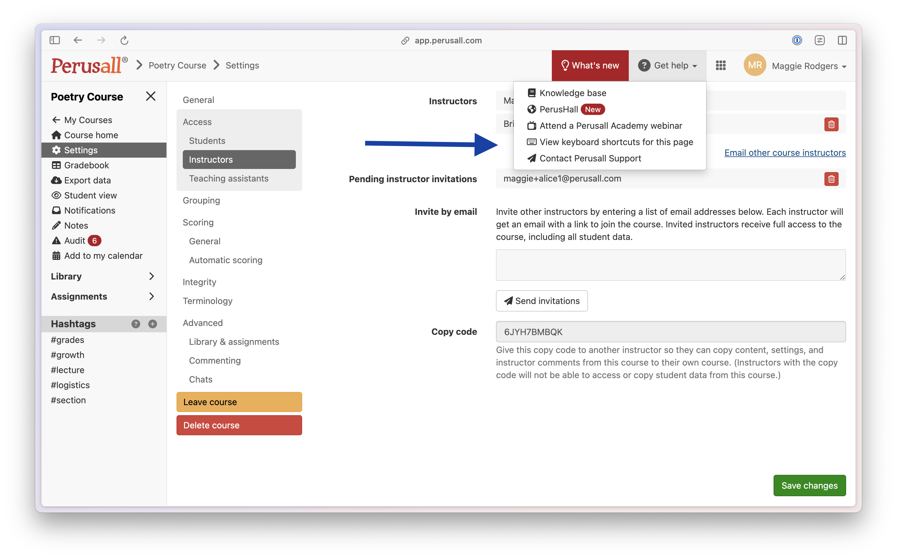Screen dimensions: 897x559
Task: Click the apps grid icon in header
Action: tap(720, 65)
